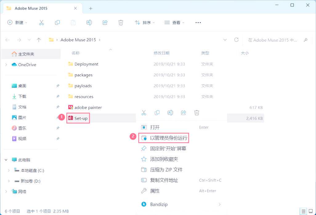
Task: Switch to details view in status bar
Action: [303, 211]
